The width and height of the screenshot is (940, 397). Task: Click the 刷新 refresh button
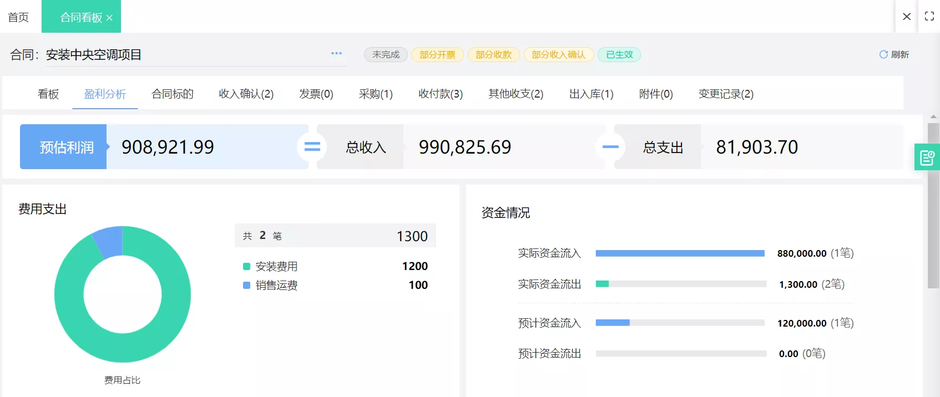coord(894,54)
